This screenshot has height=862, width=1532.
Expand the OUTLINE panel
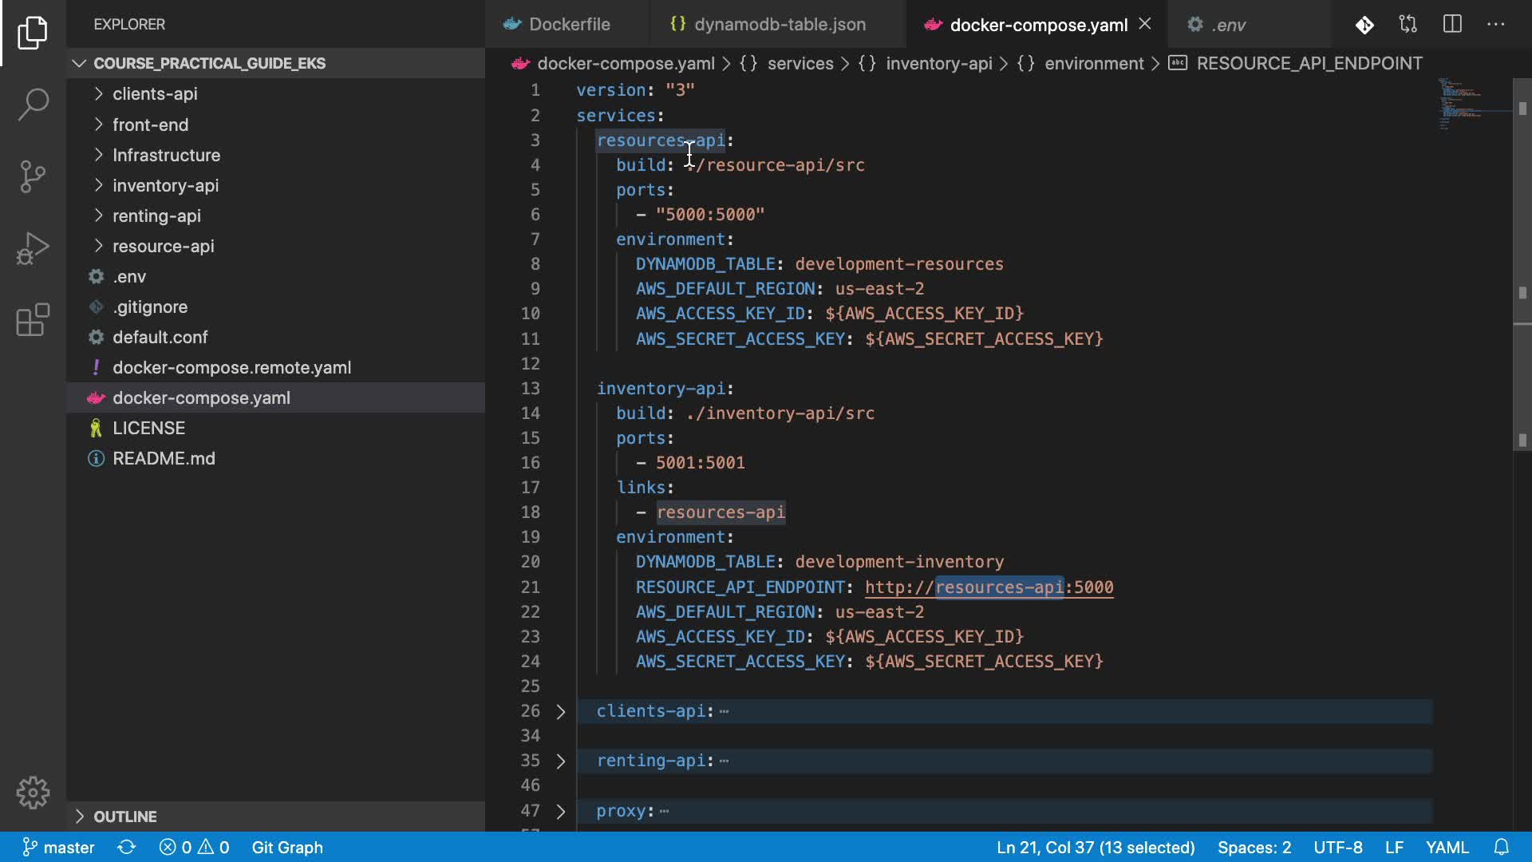point(124,817)
